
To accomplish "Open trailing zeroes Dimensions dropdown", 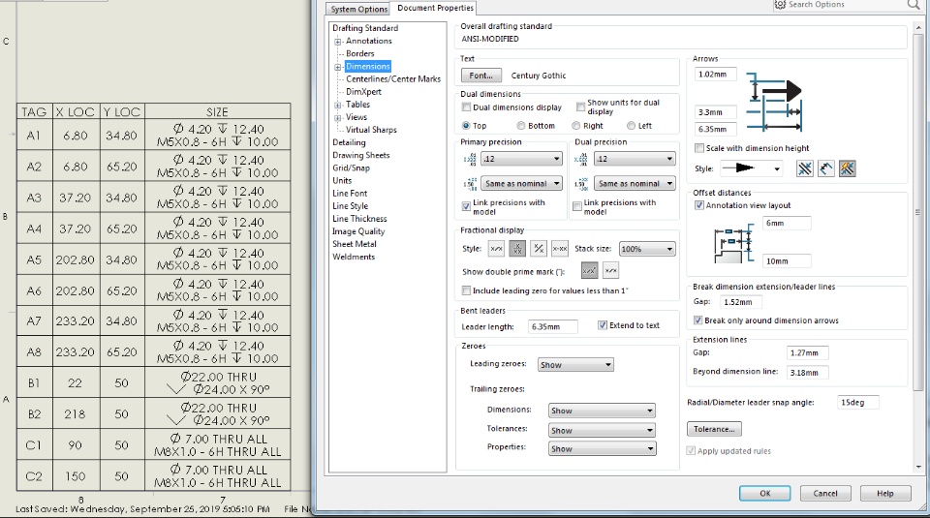I will [x=602, y=411].
